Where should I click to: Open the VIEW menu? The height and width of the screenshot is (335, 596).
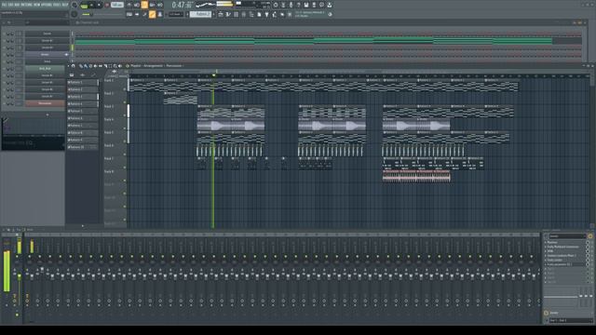click(x=38, y=5)
